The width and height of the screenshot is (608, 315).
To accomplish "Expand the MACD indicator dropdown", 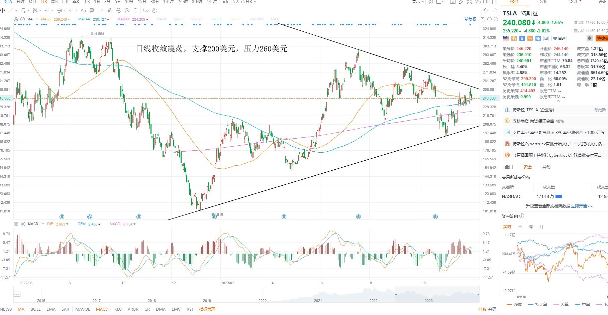I will tap(43, 224).
